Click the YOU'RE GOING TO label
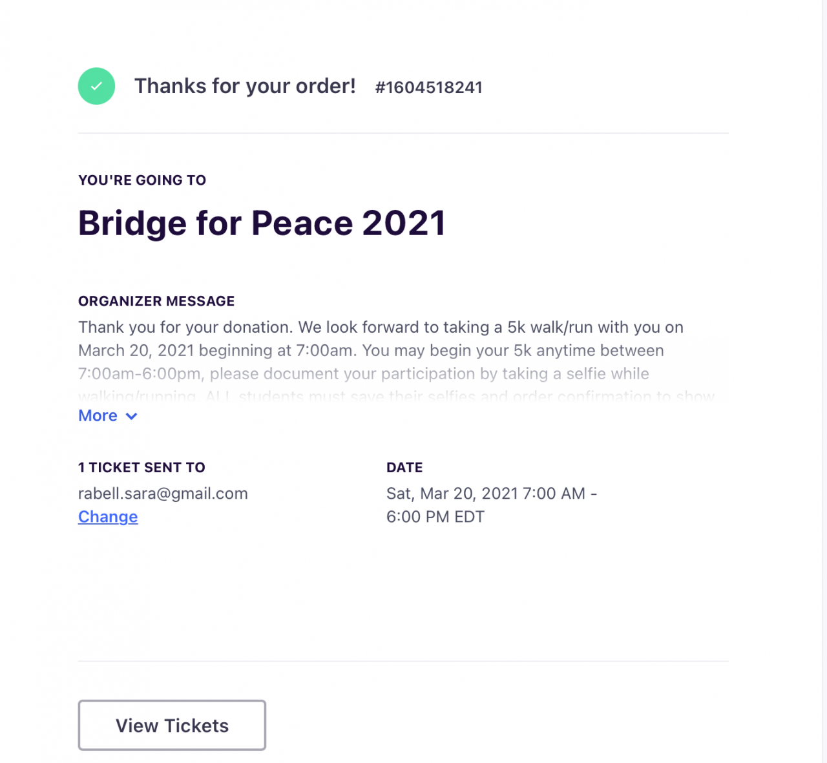 142,180
